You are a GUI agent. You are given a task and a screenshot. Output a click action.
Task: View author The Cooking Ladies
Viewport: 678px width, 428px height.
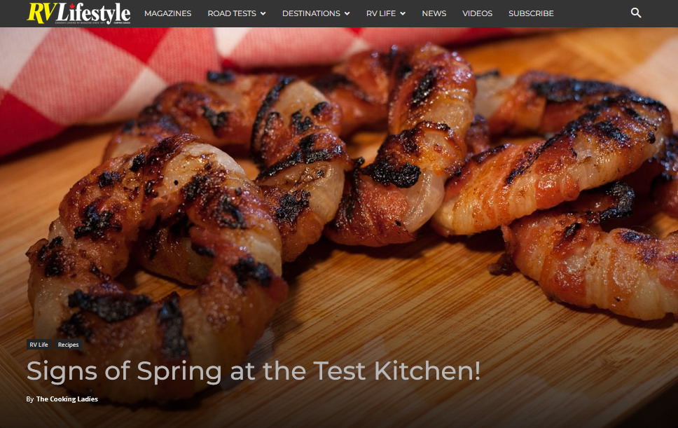67,399
